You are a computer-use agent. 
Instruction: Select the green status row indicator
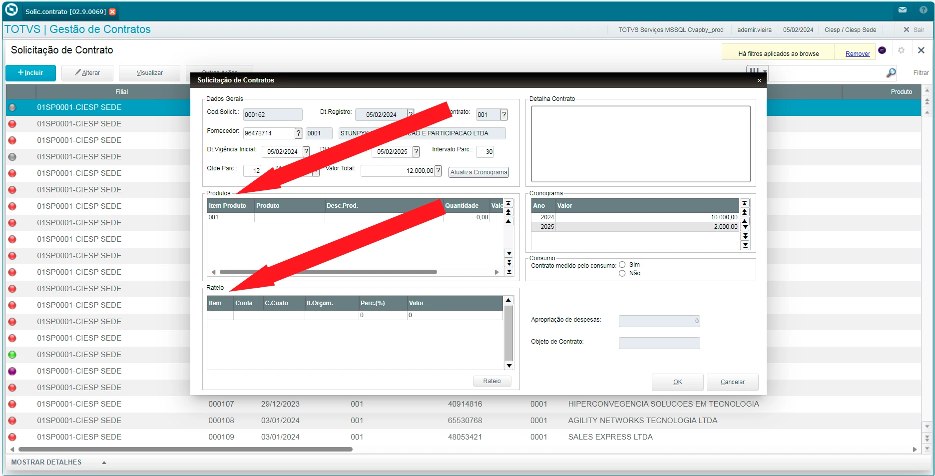tap(12, 355)
